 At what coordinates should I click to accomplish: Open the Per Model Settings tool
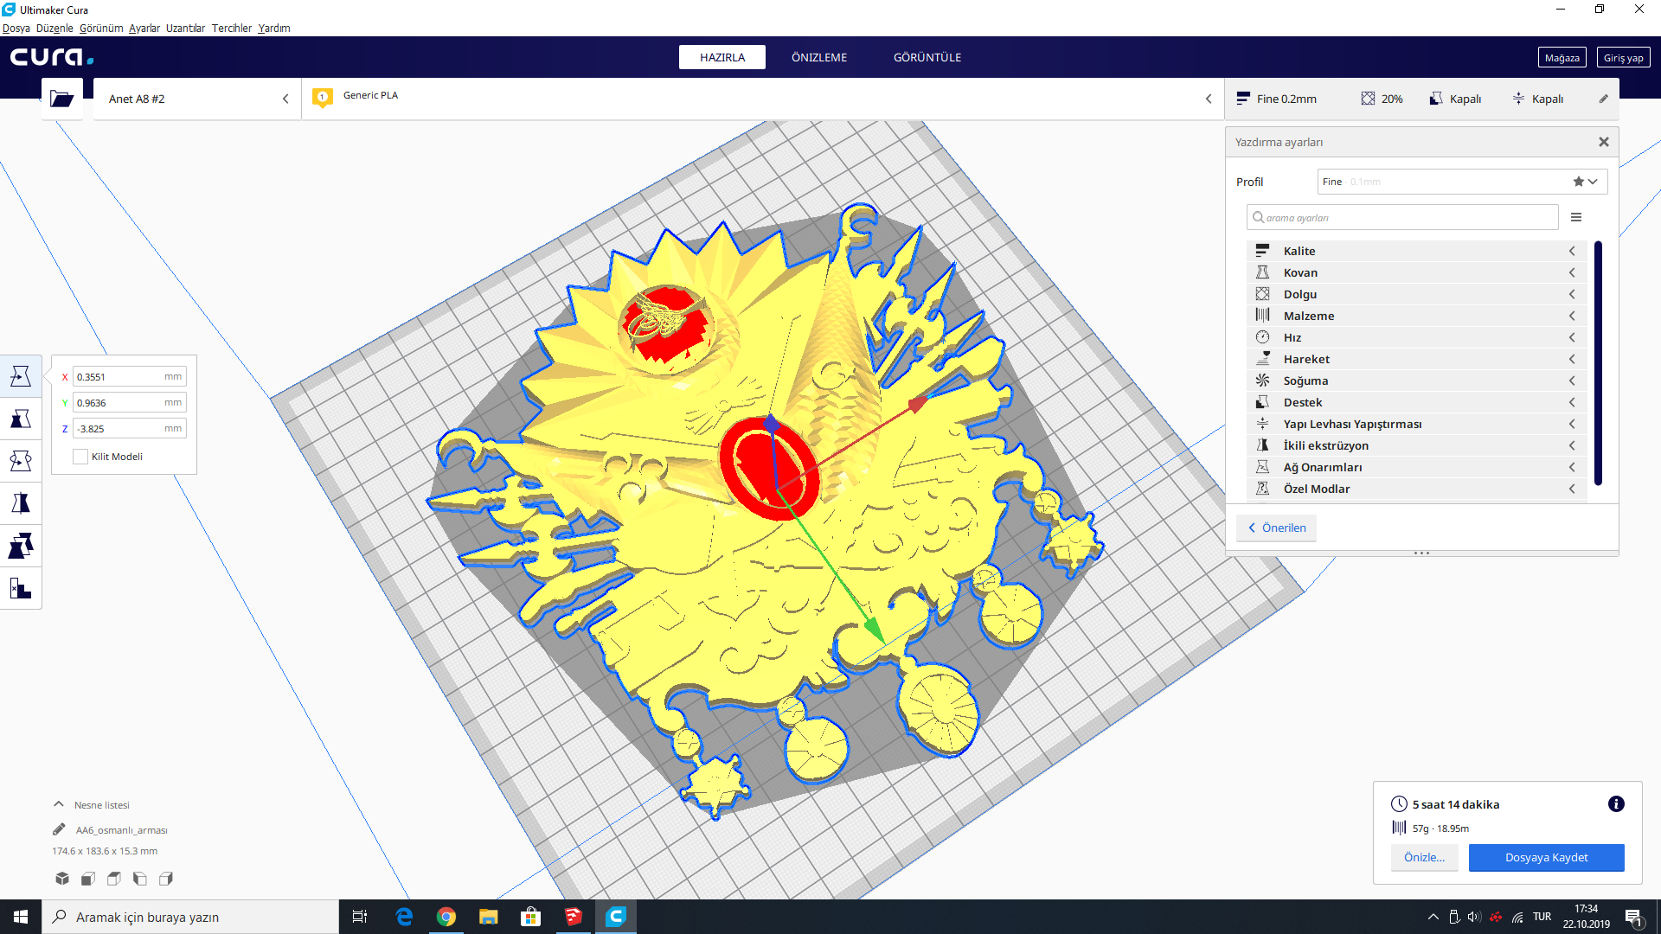[x=21, y=546]
